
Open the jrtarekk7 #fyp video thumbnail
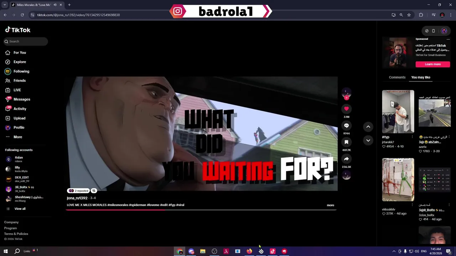[398, 111]
